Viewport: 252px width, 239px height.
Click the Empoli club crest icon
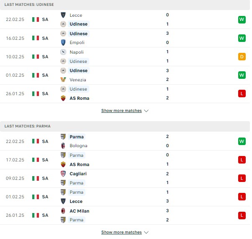pos(63,42)
